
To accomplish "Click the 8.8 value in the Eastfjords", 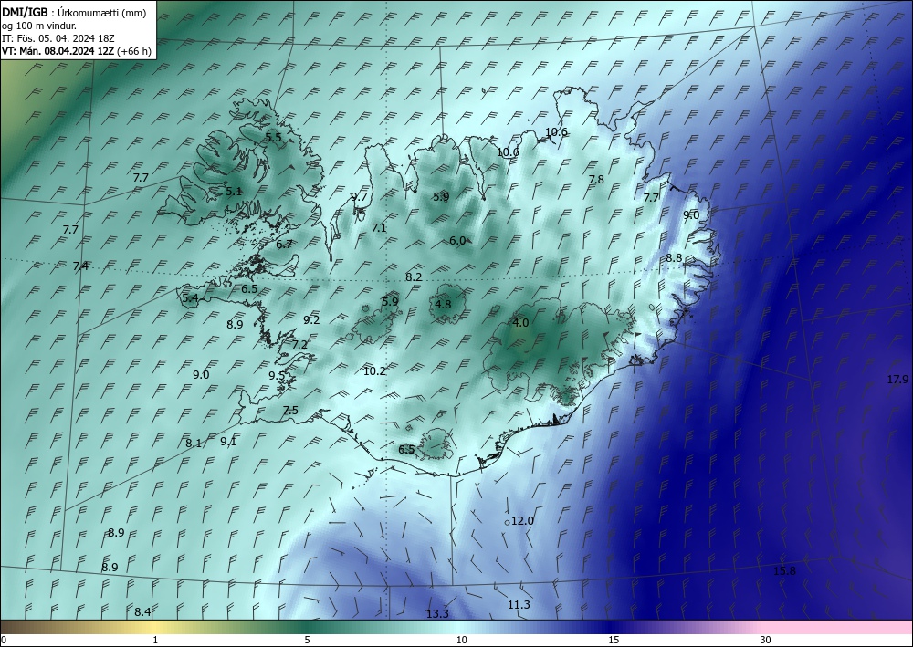I will [674, 257].
